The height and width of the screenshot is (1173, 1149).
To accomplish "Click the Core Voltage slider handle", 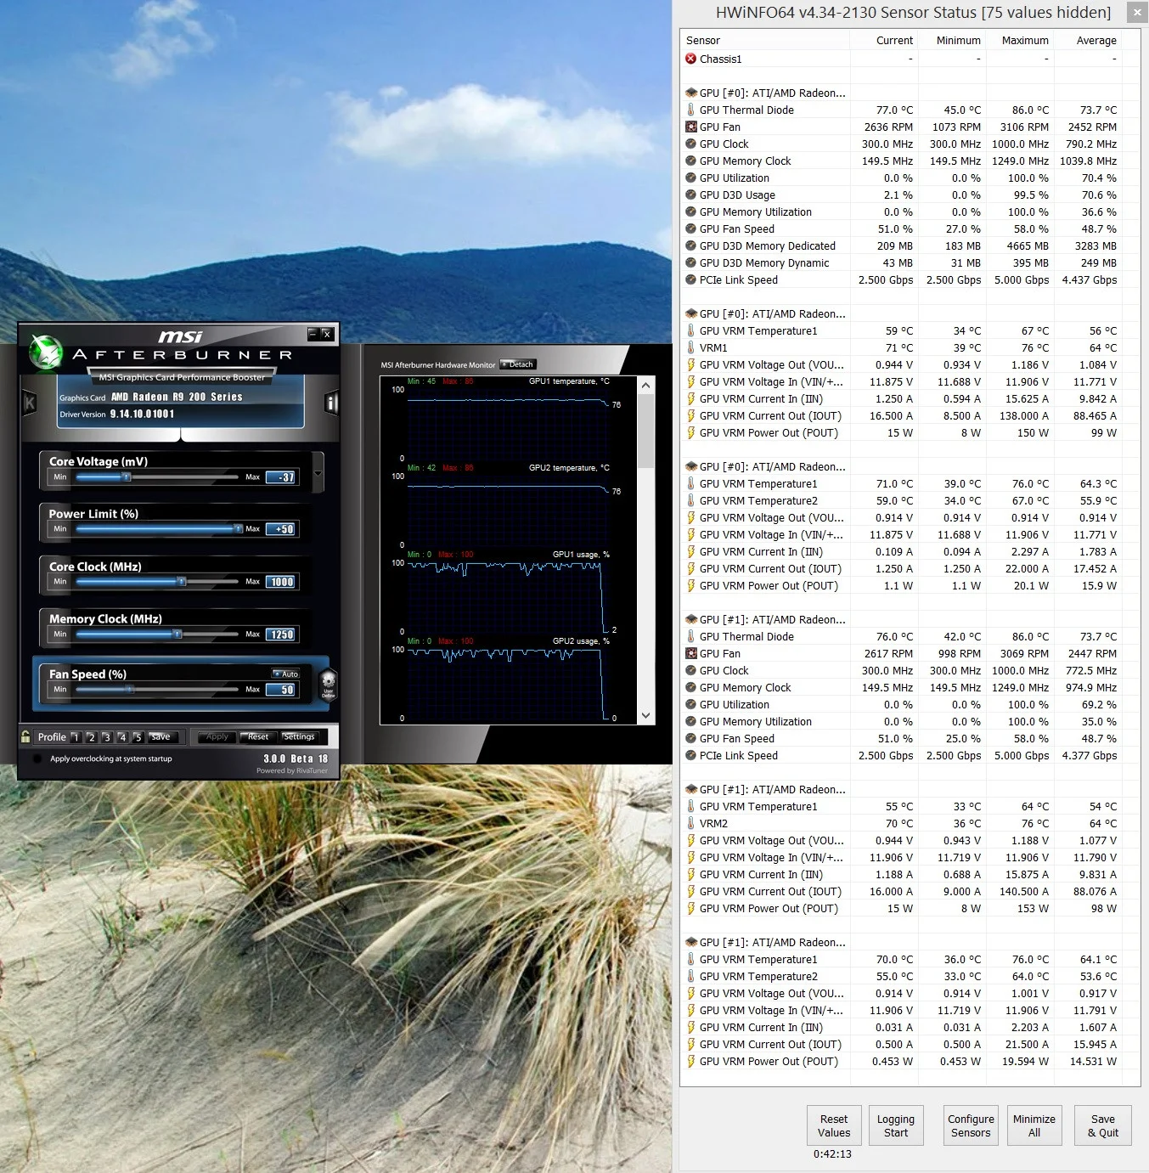I will [126, 477].
